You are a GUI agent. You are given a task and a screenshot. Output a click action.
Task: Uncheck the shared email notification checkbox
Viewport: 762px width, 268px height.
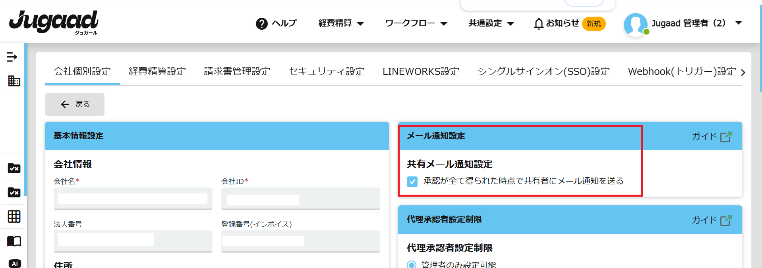[412, 182]
